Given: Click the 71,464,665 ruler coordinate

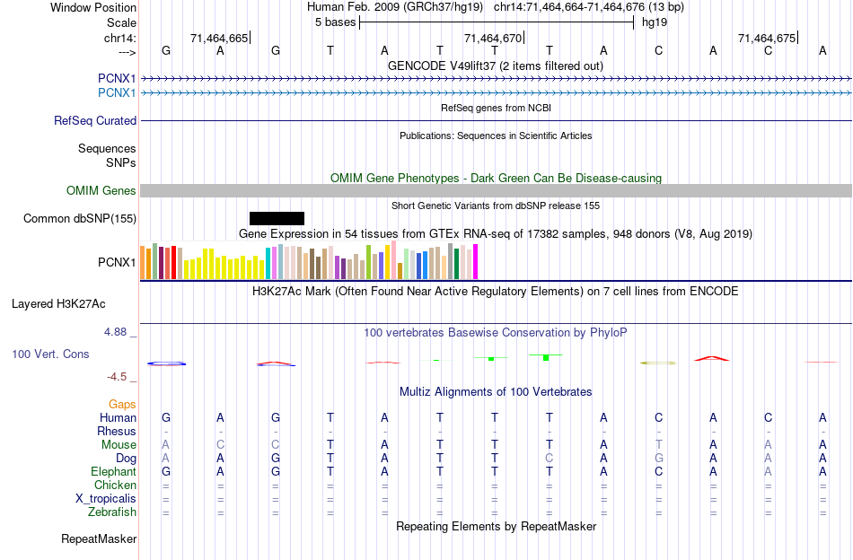Looking at the screenshot, I should (219, 38).
